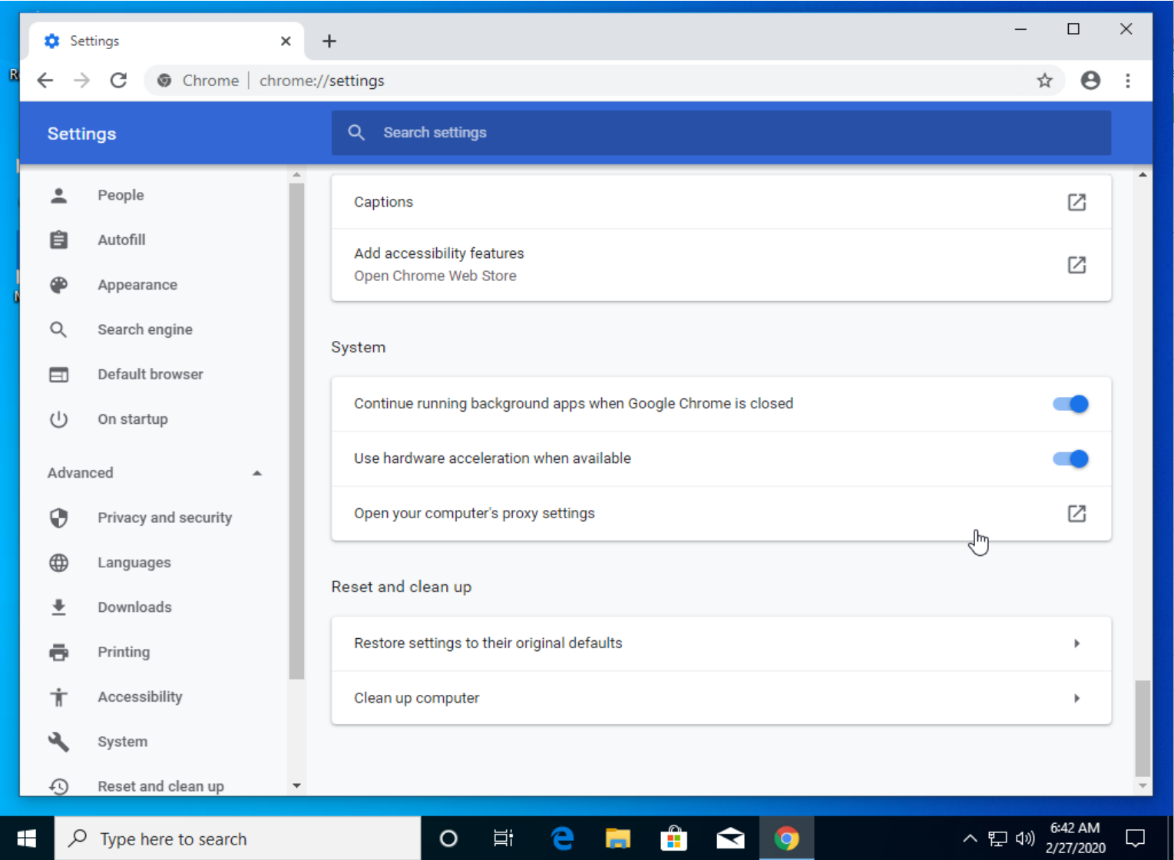Close the Settings tab

286,41
